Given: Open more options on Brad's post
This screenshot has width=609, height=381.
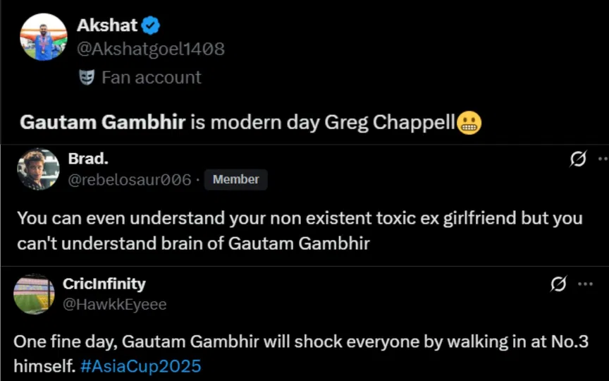Looking at the screenshot, I should tap(601, 159).
